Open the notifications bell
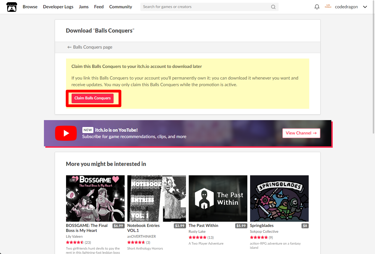 (x=317, y=7)
